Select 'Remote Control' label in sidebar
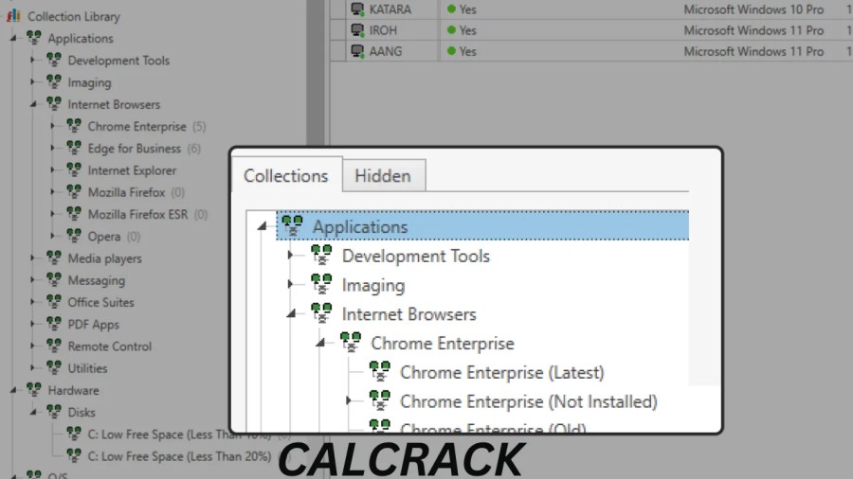 (110, 346)
